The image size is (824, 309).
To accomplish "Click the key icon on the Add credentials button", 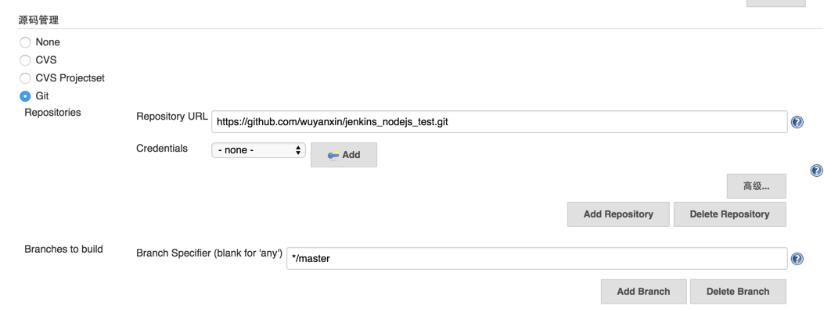I will click(333, 155).
